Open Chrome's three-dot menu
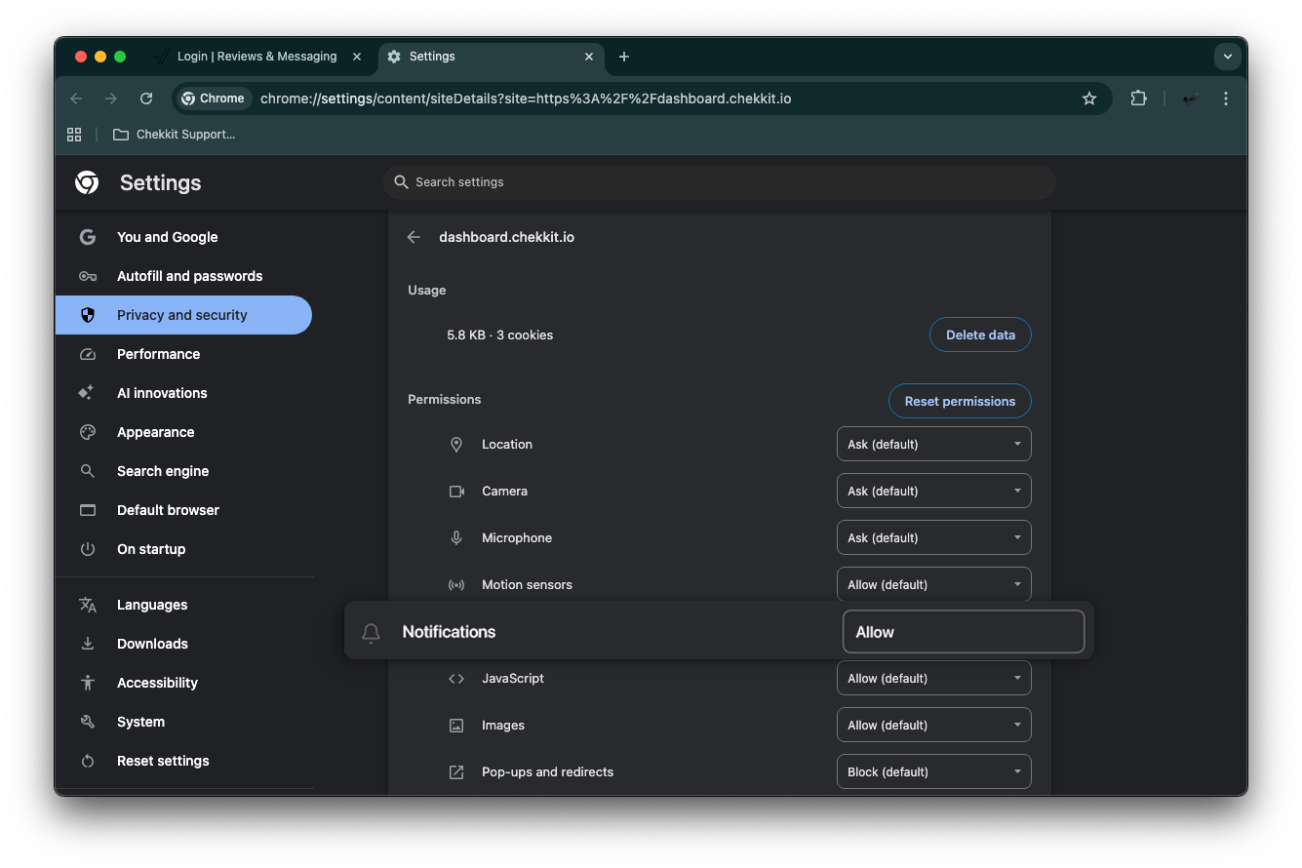The height and width of the screenshot is (868, 1302). tap(1226, 99)
